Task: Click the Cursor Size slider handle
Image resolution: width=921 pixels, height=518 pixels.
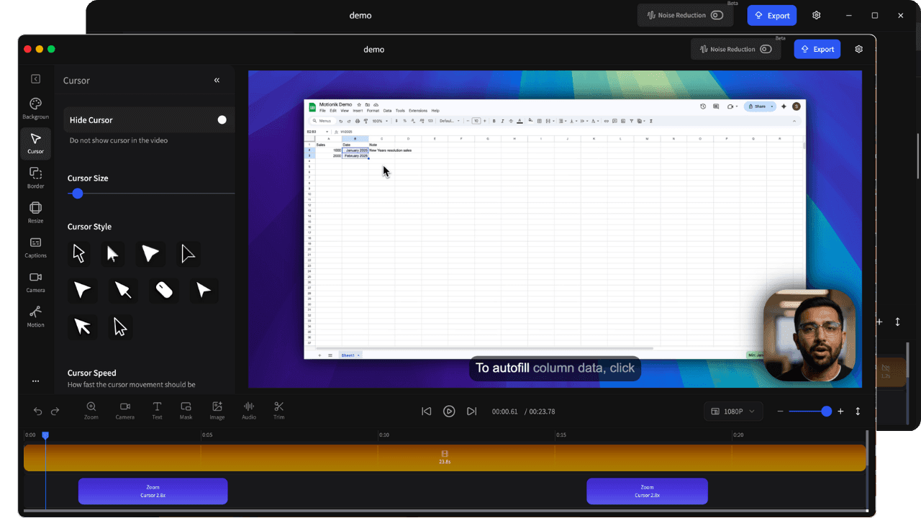Action: pyautogui.click(x=77, y=193)
